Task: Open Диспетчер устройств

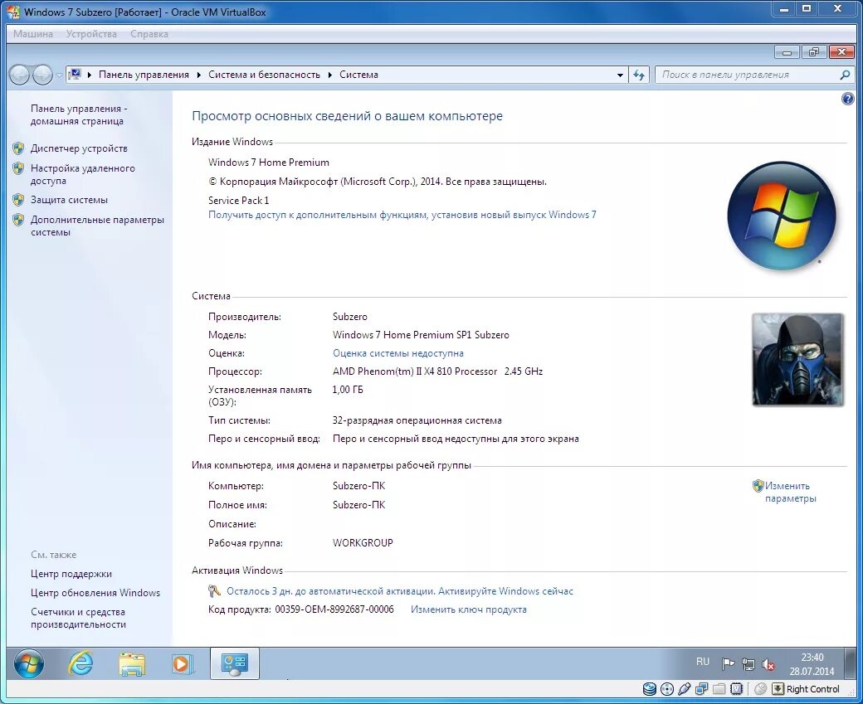Action: click(80, 148)
